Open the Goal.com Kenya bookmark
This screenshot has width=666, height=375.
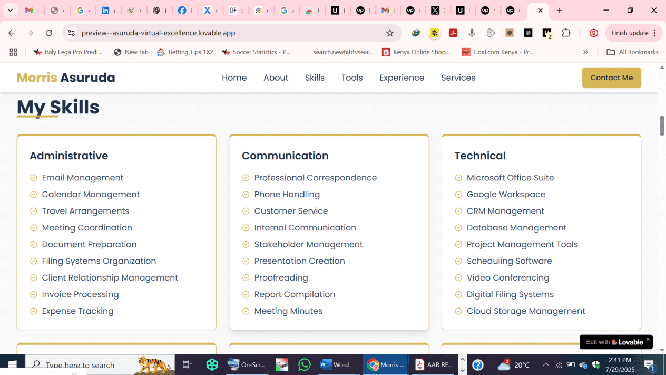coord(498,52)
